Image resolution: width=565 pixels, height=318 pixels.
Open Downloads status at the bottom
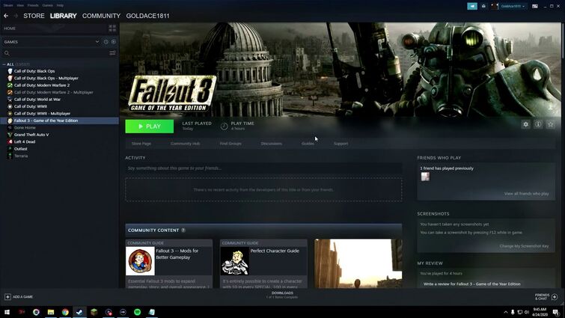(x=282, y=295)
